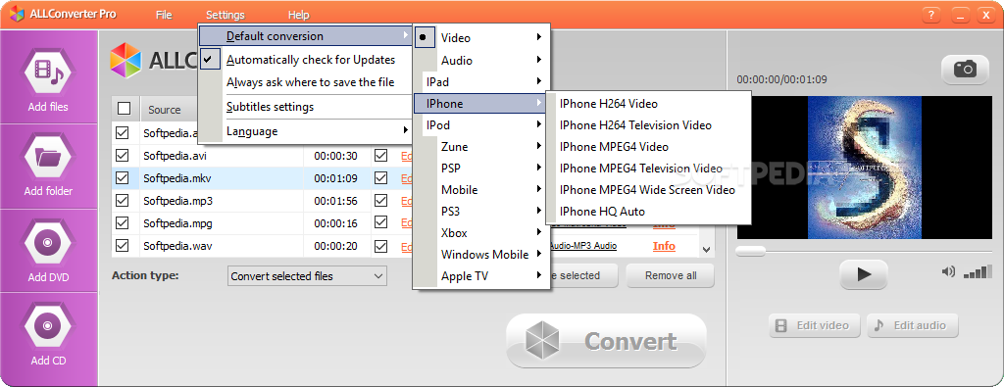Expand the Mobile submenu
The width and height of the screenshot is (1004, 387).
tap(481, 189)
